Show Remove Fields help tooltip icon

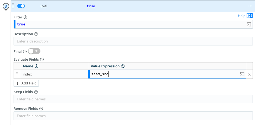pyautogui.click(x=41, y=108)
